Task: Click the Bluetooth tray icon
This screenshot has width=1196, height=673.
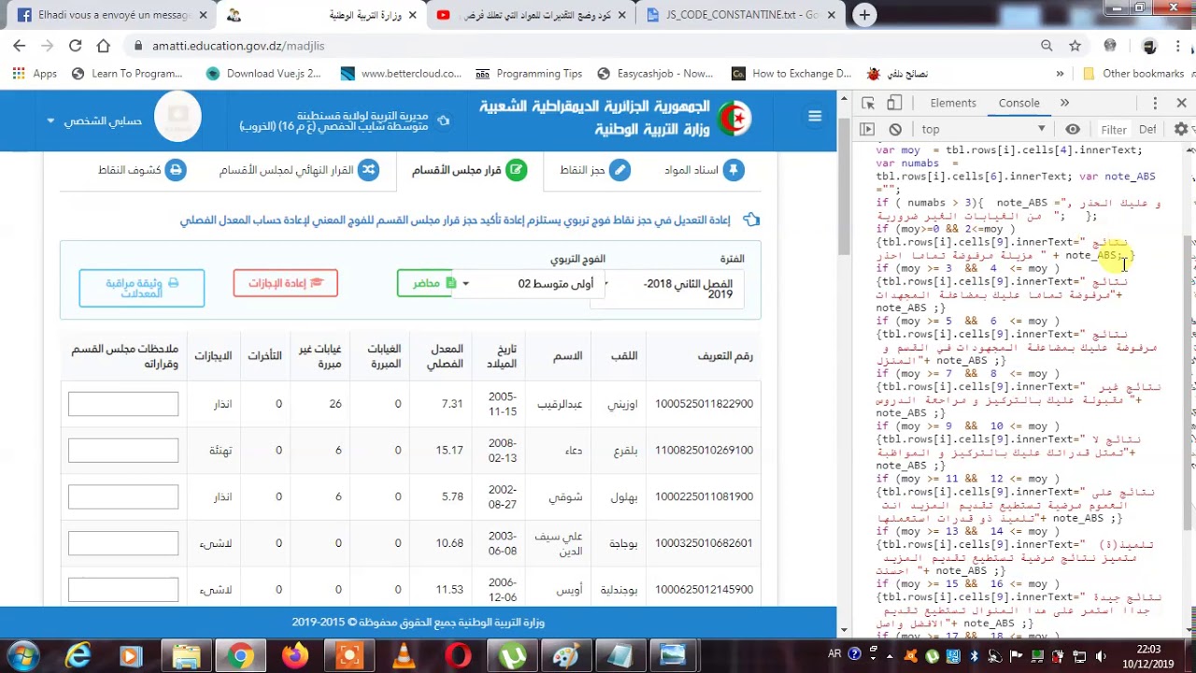Action: [975, 657]
